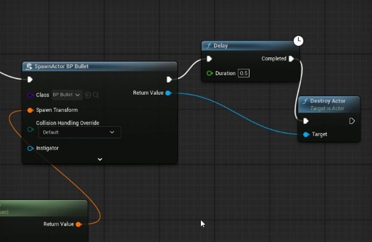
Task: Click SpawnActor output execution pin
Action: 169,79
